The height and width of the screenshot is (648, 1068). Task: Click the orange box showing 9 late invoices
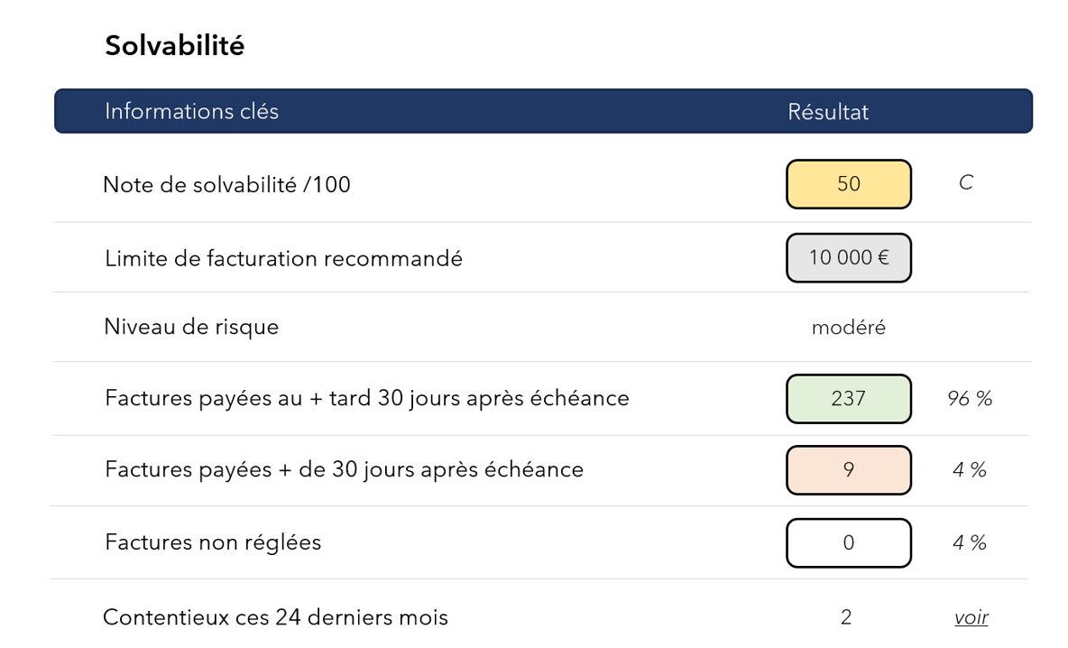[x=849, y=470]
